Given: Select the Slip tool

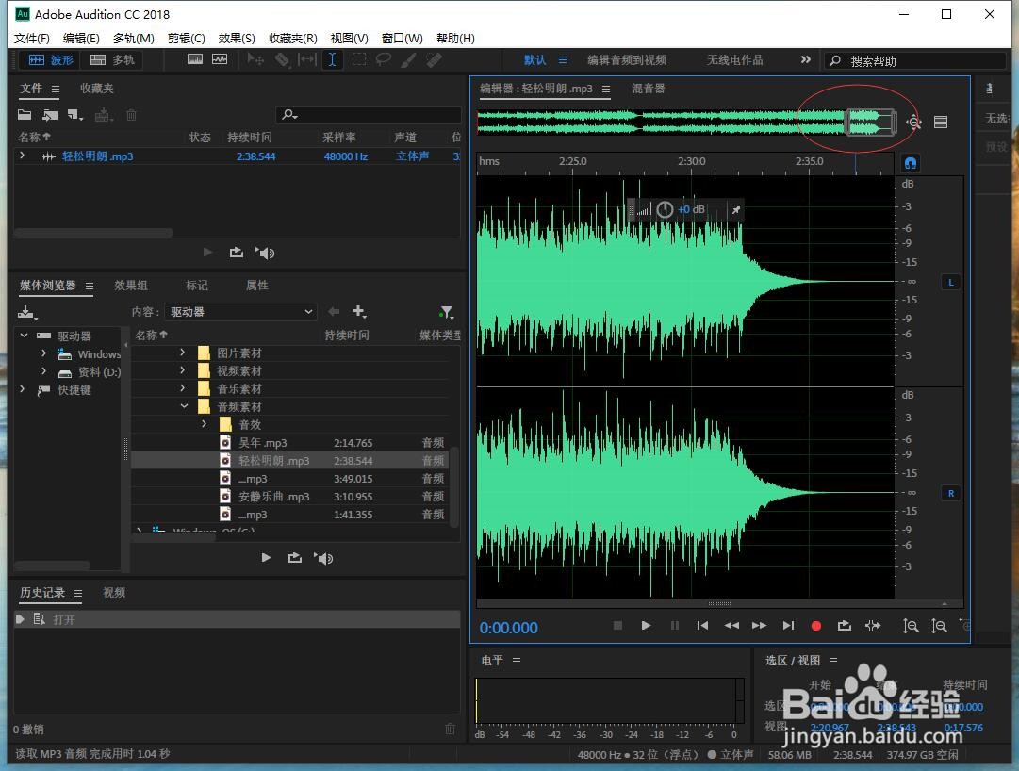Looking at the screenshot, I should click(x=306, y=59).
